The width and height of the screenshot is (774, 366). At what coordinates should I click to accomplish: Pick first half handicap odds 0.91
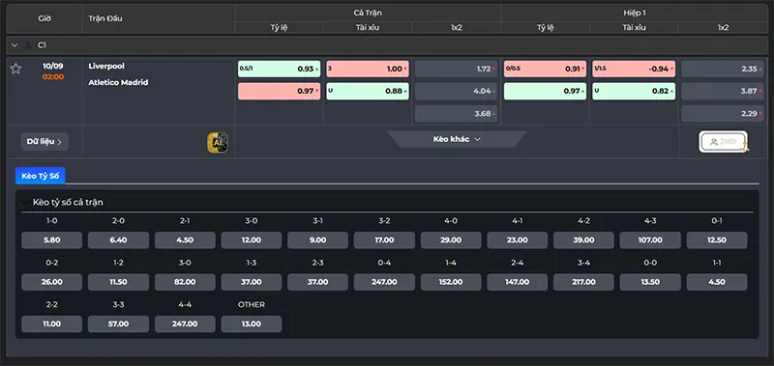pos(545,69)
